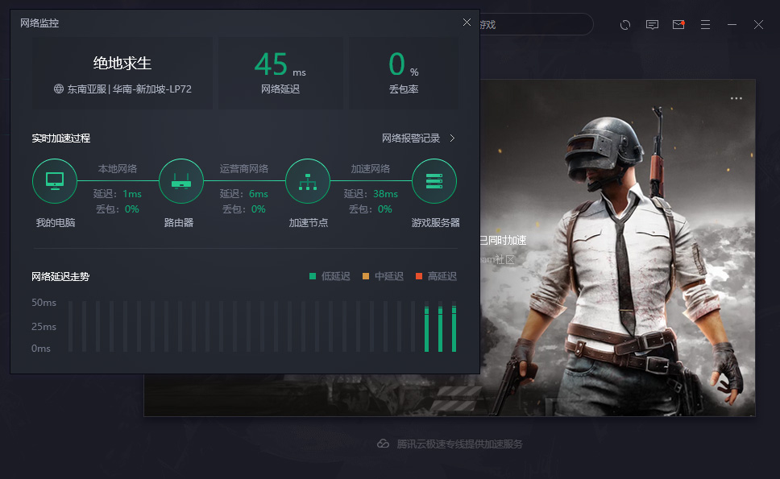Click the 游戏服务器 game server icon
The width and height of the screenshot is (780, 479).
(434, 180)
